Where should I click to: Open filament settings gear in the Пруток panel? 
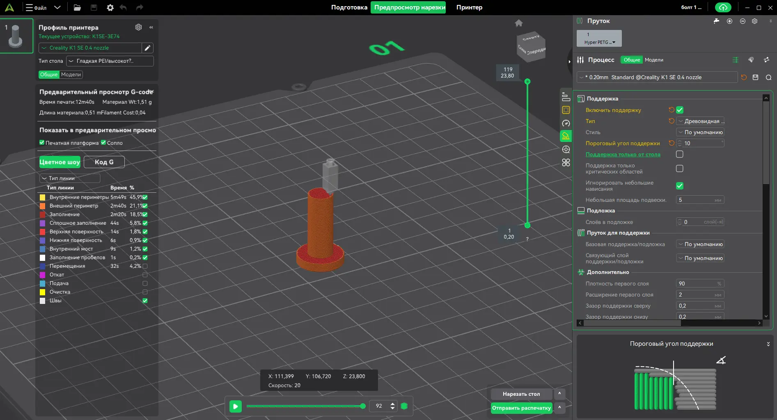[754, 21]
